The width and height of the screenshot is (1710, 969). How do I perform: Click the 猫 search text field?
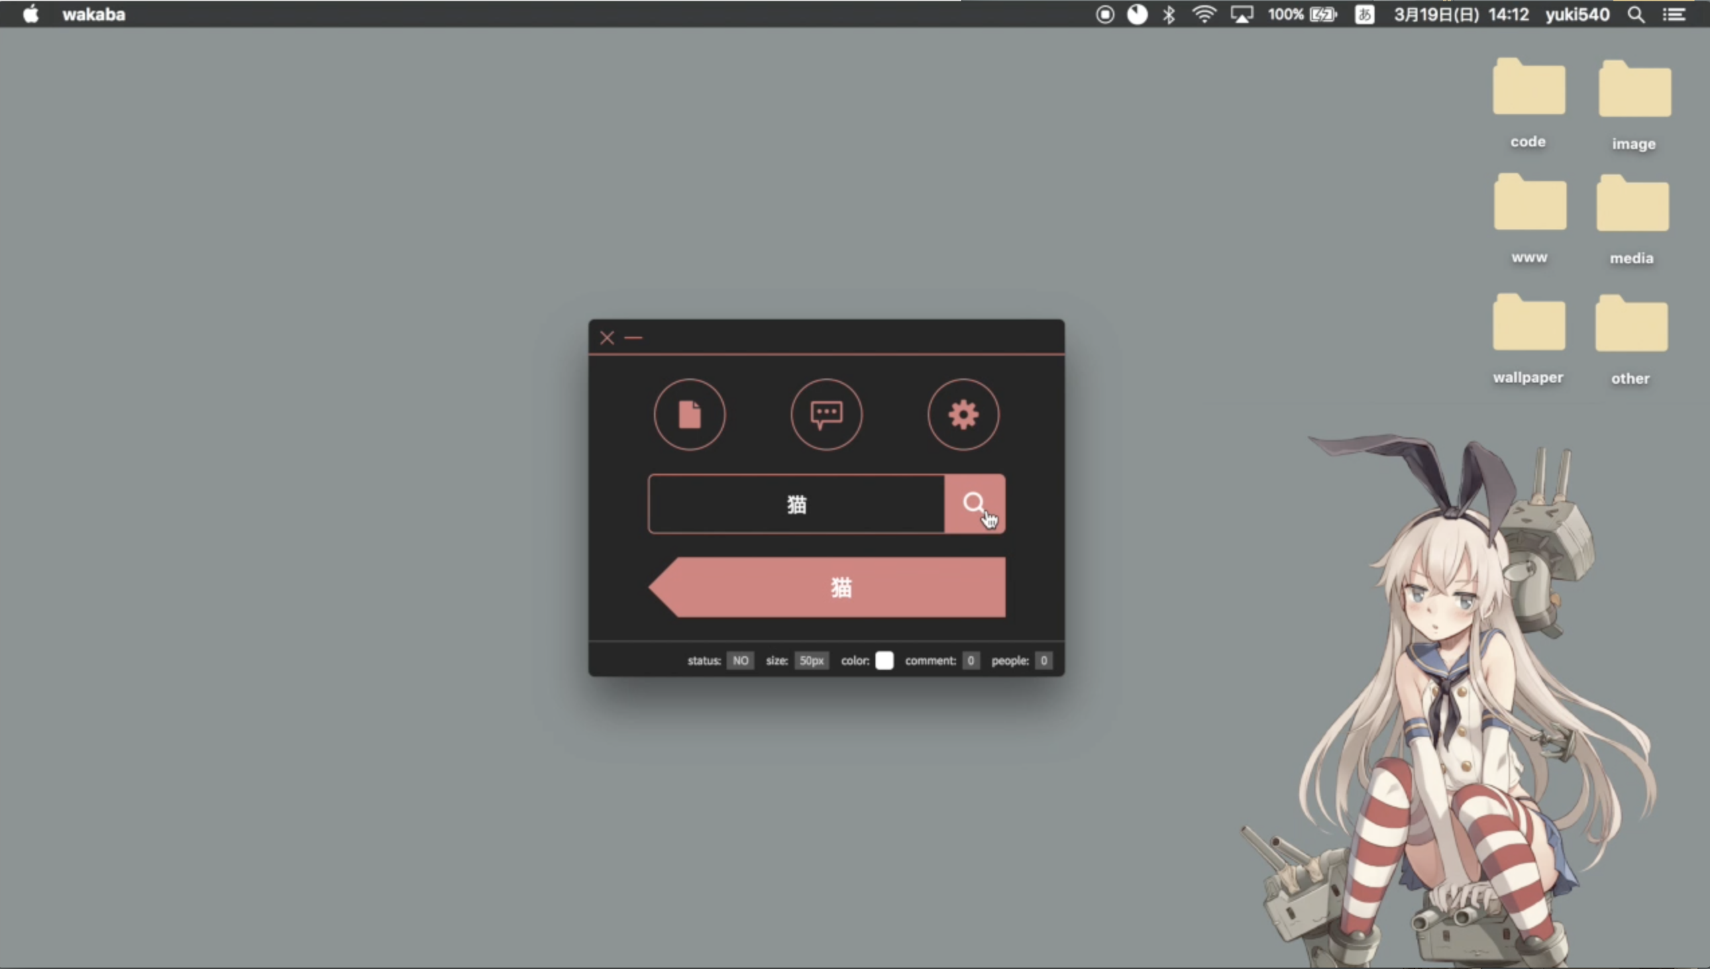pos(796,504)
